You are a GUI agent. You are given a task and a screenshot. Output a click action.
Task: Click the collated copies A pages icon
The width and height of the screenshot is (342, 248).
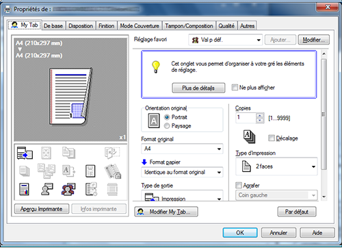point(249,136)
